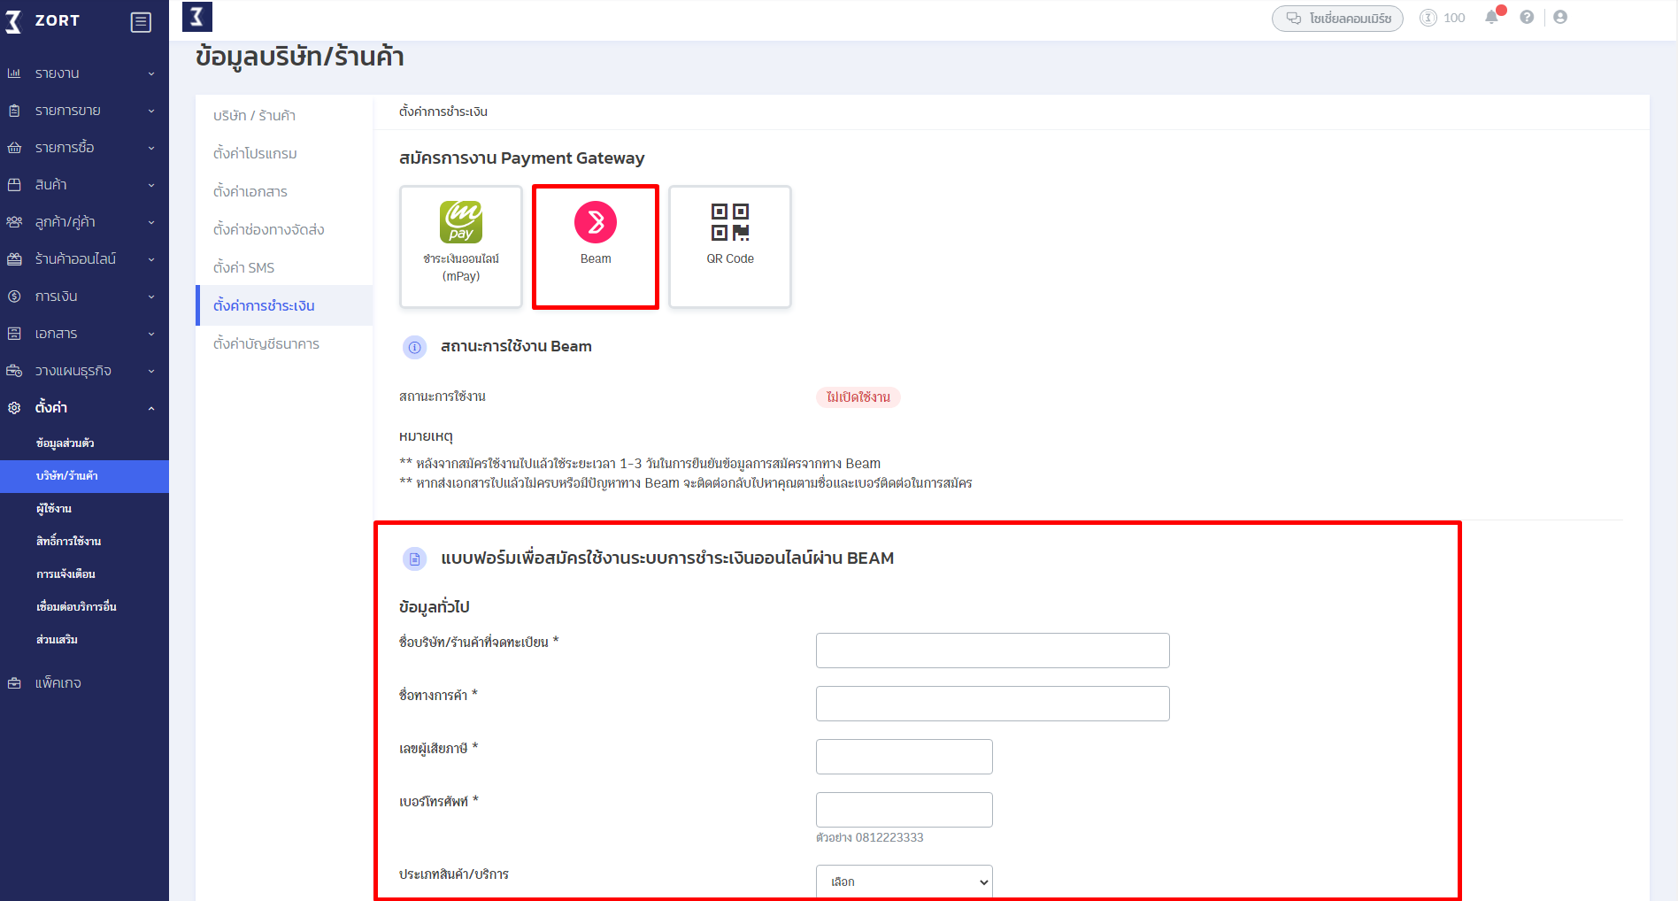Select the รายงาน reports sidebar icon
1678x901 pixels.
14,73
